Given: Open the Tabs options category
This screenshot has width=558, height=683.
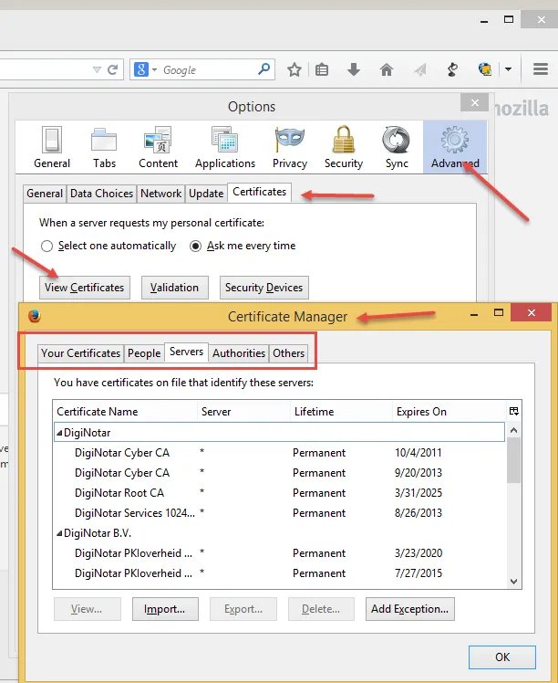Looking at the screenshot, I should click(x=104, y=147).
